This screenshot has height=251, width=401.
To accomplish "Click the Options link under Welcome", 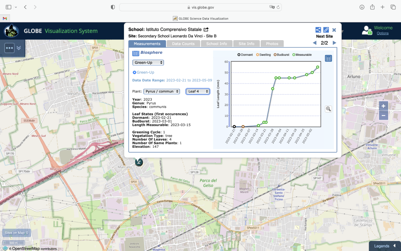I will (x=383, y=33).
